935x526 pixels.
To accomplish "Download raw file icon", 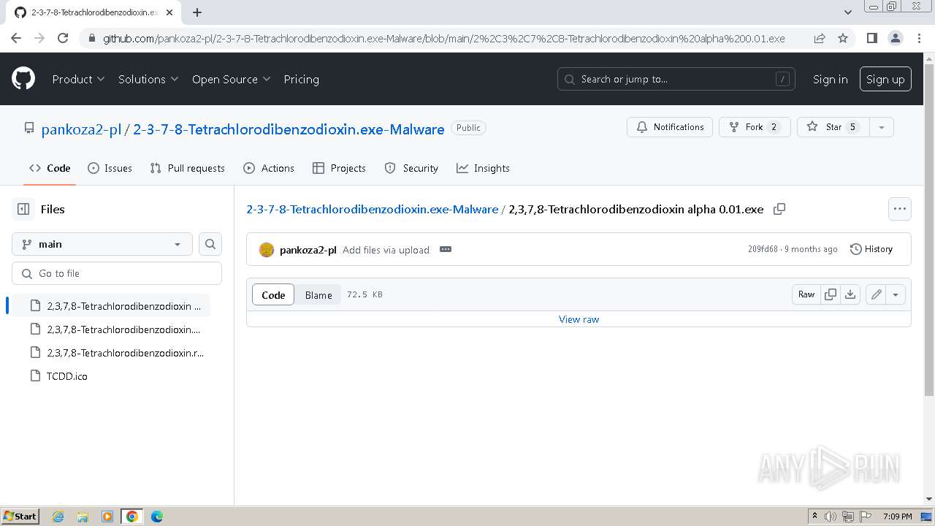I will point(850,294).
